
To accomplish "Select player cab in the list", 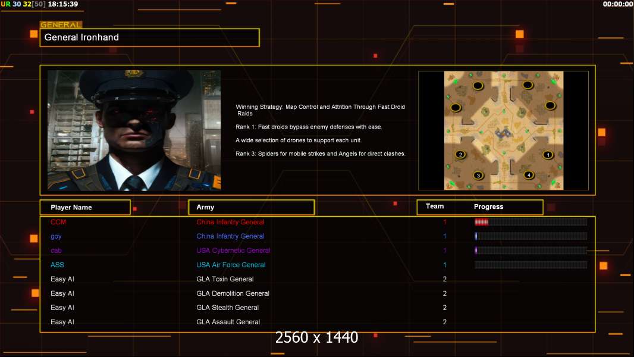I will [x=56, y=250].
